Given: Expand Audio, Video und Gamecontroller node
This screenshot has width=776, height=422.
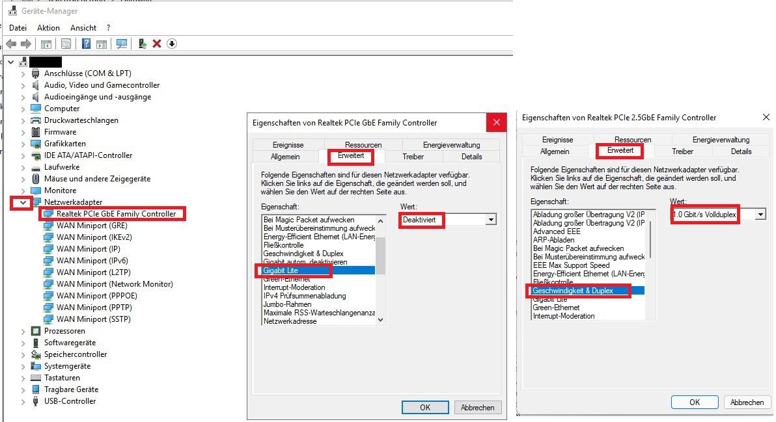Looking at the screenshot, I should 23,85.
